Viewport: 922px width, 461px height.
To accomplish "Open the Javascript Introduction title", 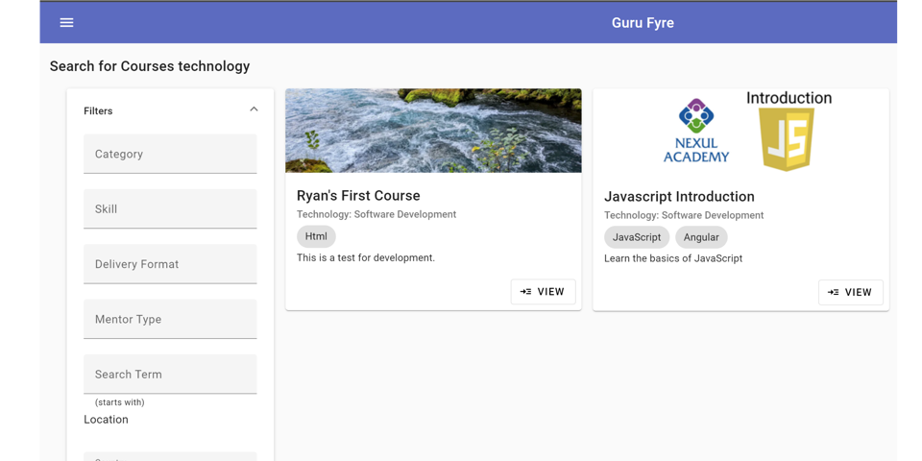I will (679, 196).
